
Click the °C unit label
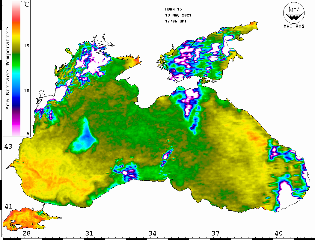click(x=26, y=4)
